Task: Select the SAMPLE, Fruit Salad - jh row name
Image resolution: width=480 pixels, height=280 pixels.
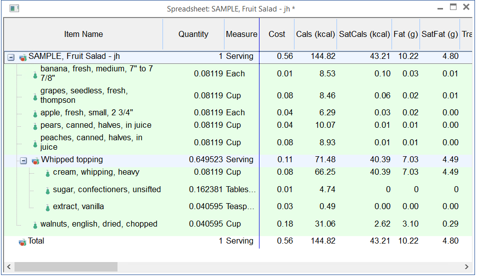Action: [74, 56]
